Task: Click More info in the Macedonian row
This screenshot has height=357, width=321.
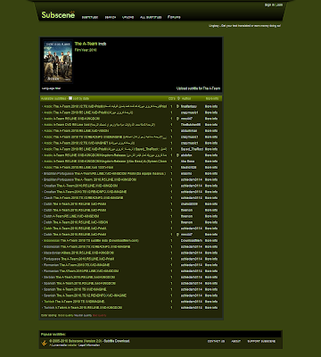Action: tap(211, 253)
